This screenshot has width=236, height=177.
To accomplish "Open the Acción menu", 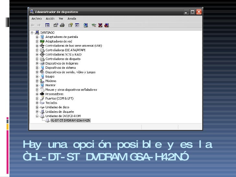I will 50,18.
